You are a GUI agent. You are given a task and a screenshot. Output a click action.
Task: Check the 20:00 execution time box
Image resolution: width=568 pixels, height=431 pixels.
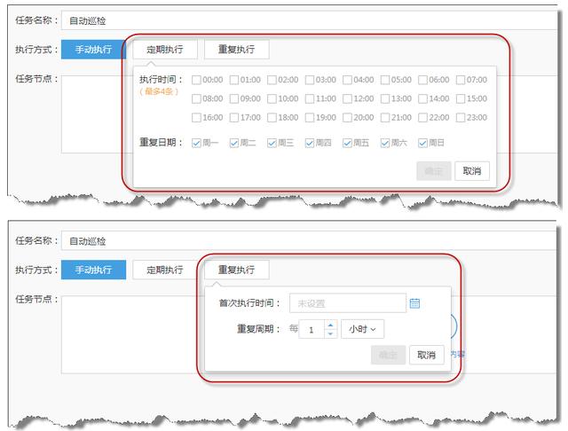click(347, 118)
